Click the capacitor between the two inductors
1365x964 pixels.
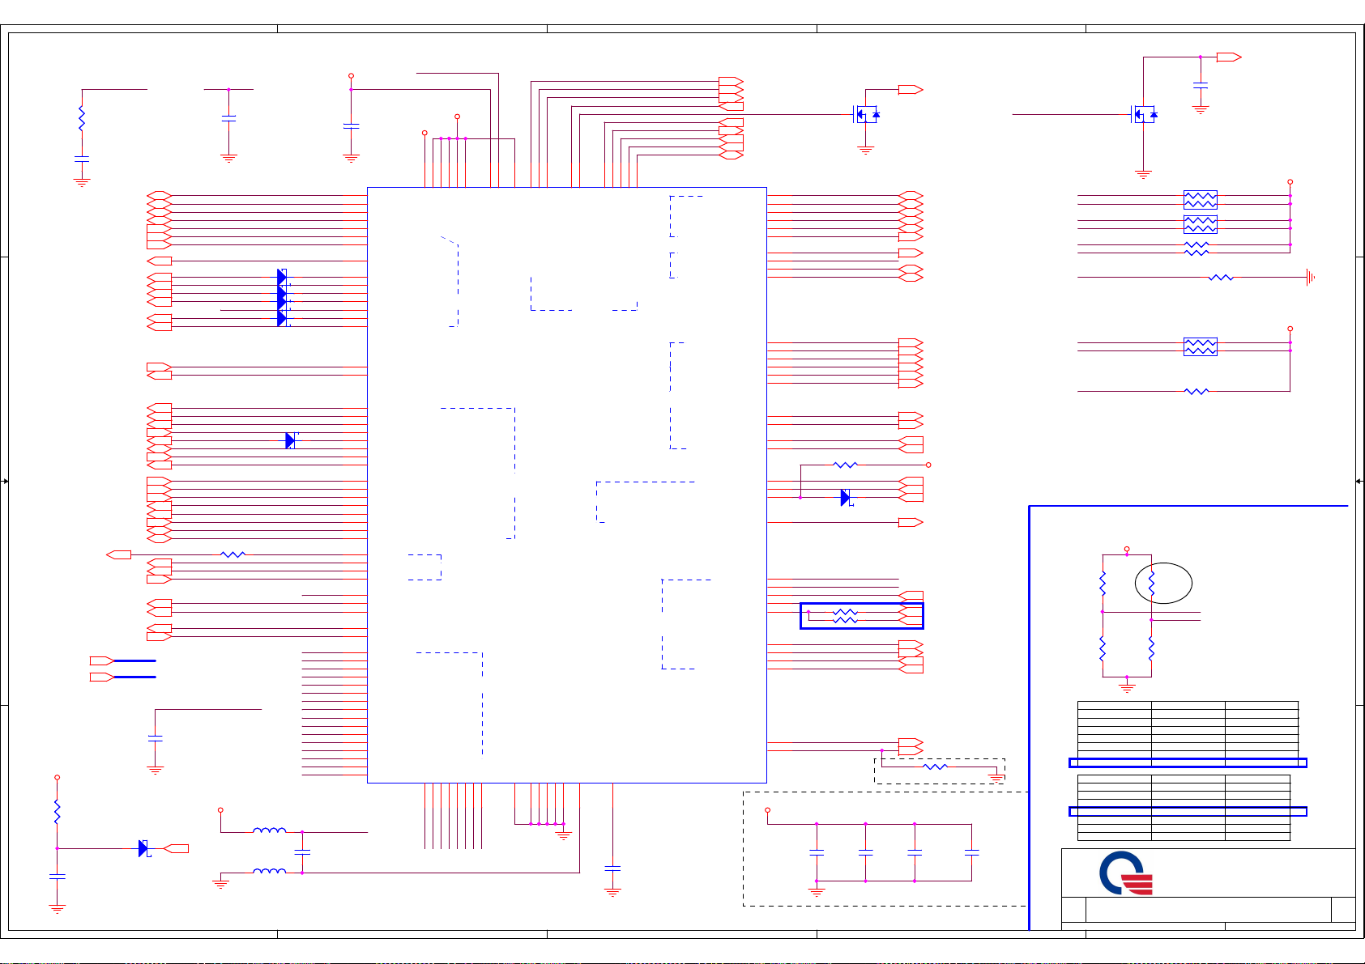tap(302, 851)
